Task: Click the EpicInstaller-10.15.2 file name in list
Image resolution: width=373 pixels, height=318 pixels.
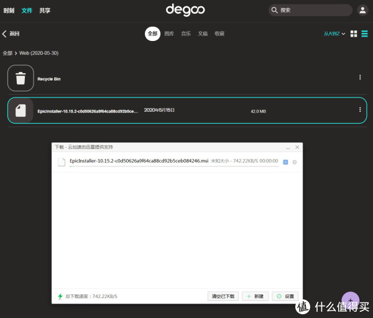Action: 88,111
